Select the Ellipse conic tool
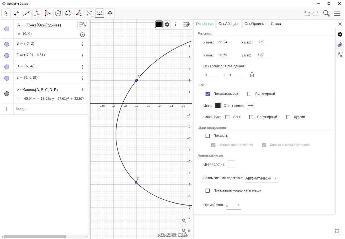 pyautogui.click(x=68, y=13)
